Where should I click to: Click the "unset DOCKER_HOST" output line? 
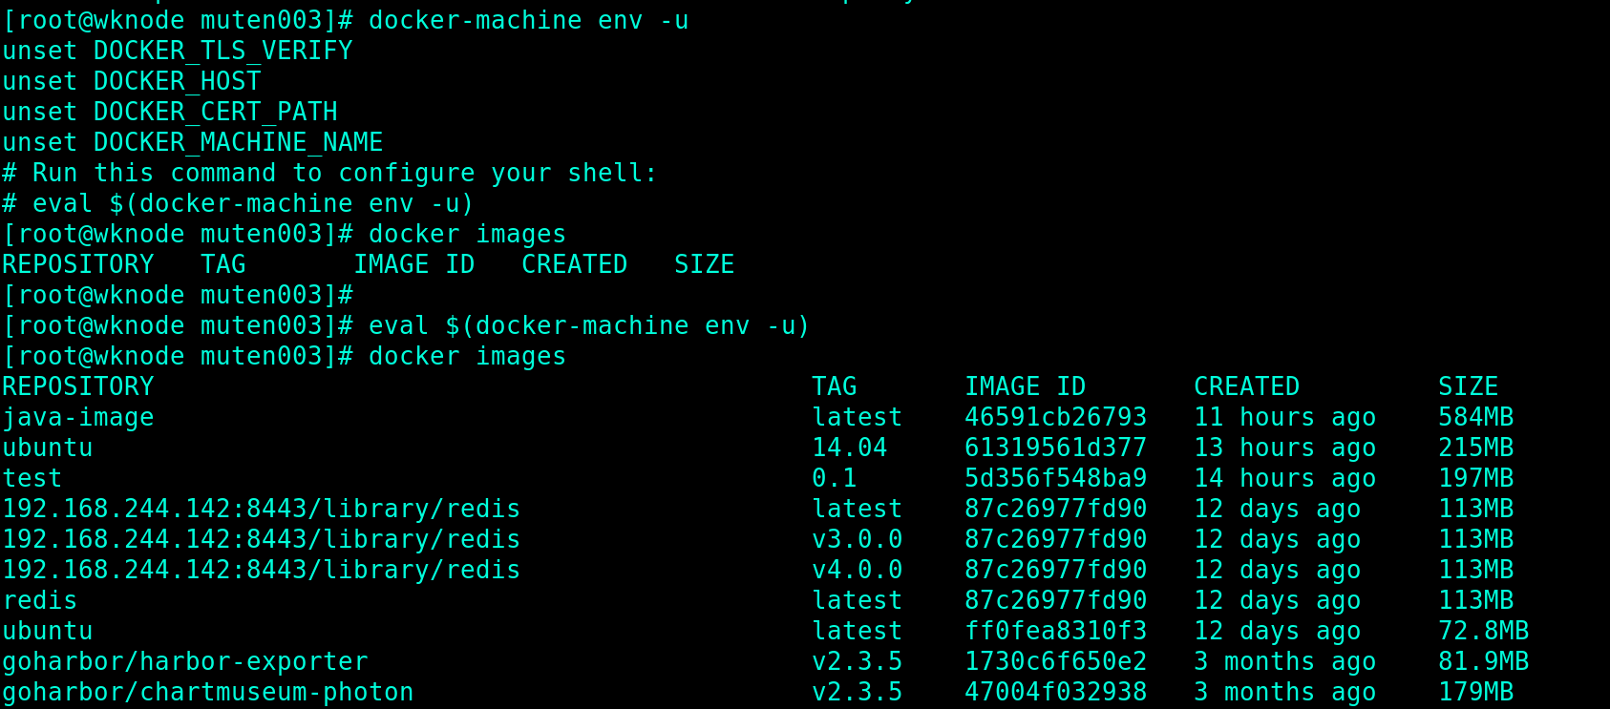pyautogui.click(x=132, y=82)
